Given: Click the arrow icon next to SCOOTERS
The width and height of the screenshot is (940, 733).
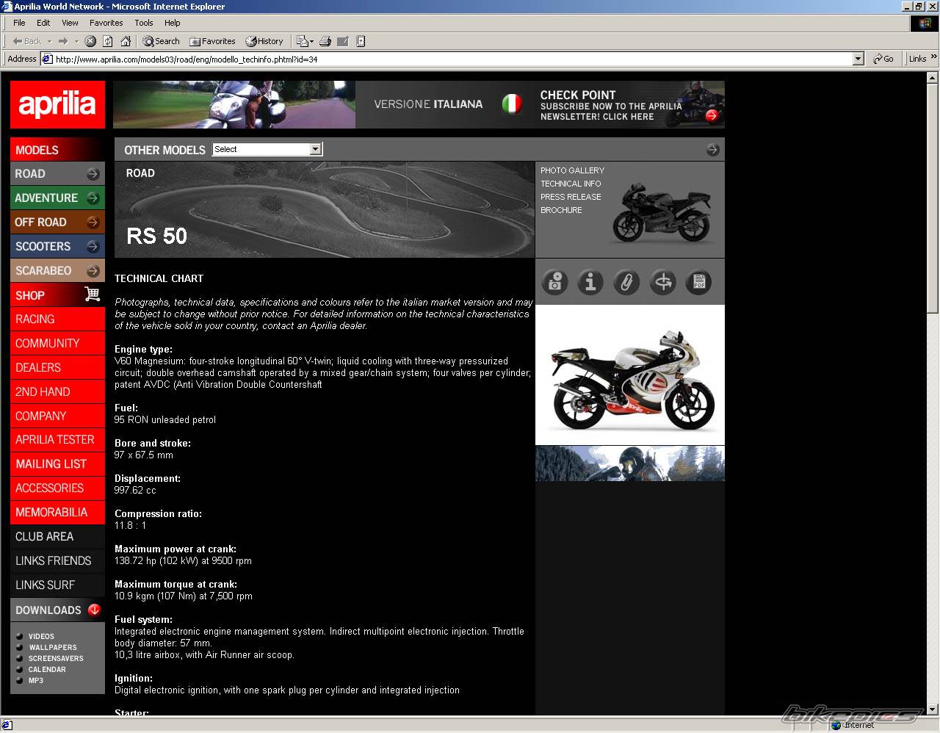Looking at the screenshot, I should [93, 247].
